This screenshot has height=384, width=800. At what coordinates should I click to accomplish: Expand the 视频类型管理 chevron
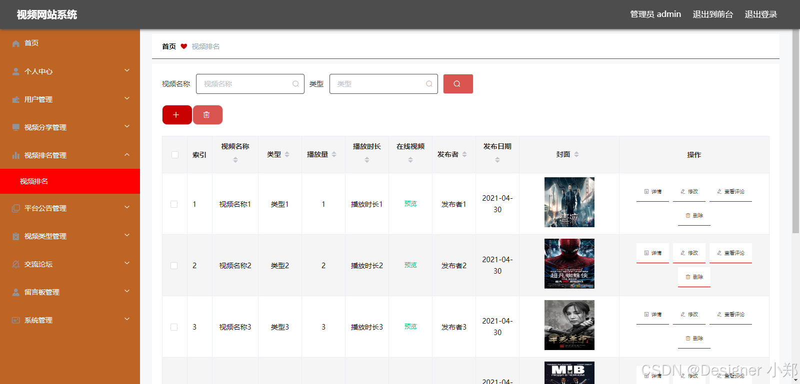click(127, 235)
